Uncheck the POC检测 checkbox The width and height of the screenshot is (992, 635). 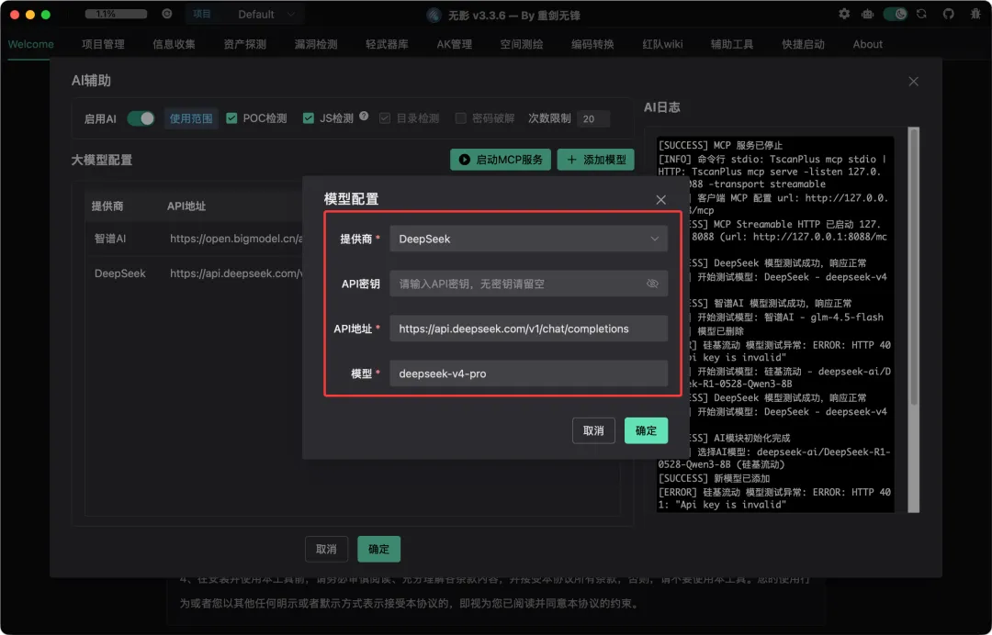point(231,118)
